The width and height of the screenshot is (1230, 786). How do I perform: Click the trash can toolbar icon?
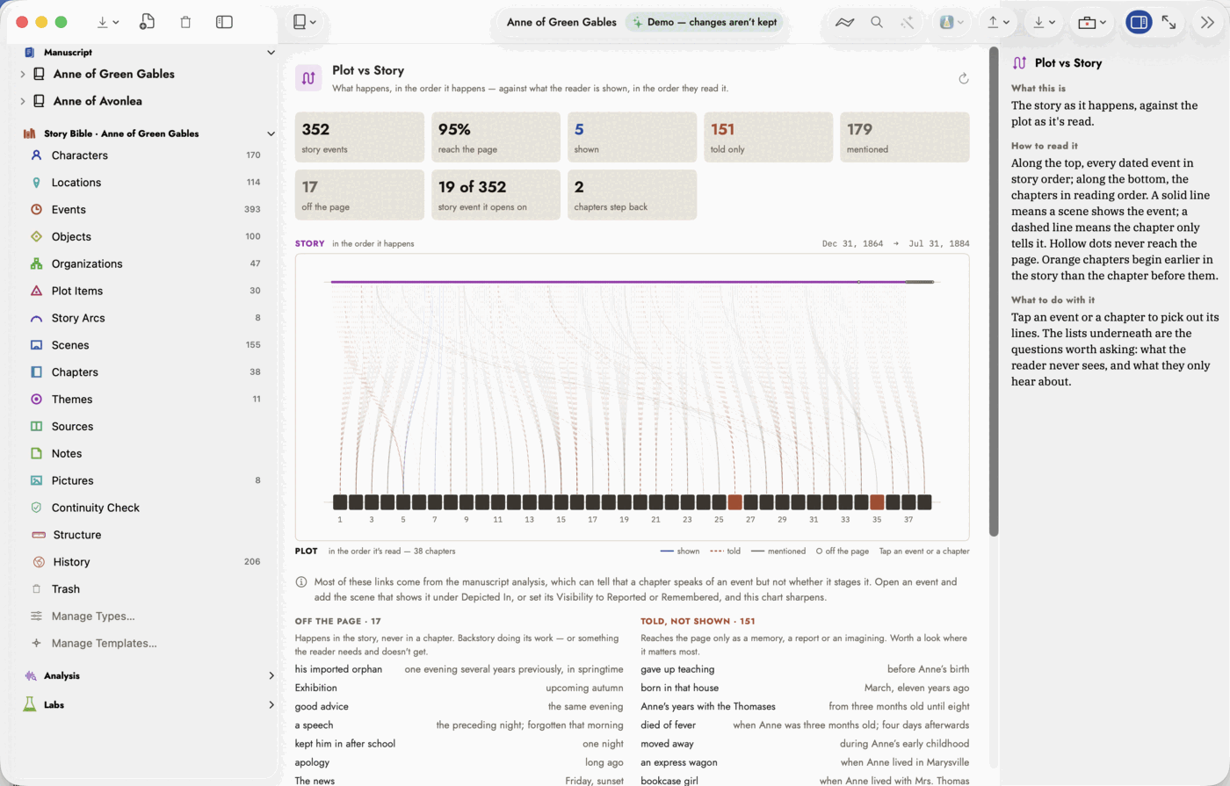pyautogui.click(x=185, y=22)
